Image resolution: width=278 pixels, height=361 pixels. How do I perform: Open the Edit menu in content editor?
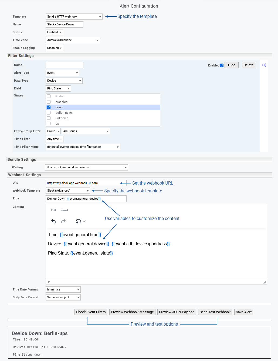point(54,210)
